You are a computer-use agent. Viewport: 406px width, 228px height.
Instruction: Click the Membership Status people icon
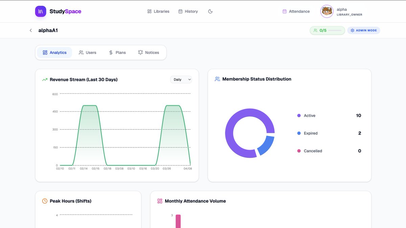[217, 79]
